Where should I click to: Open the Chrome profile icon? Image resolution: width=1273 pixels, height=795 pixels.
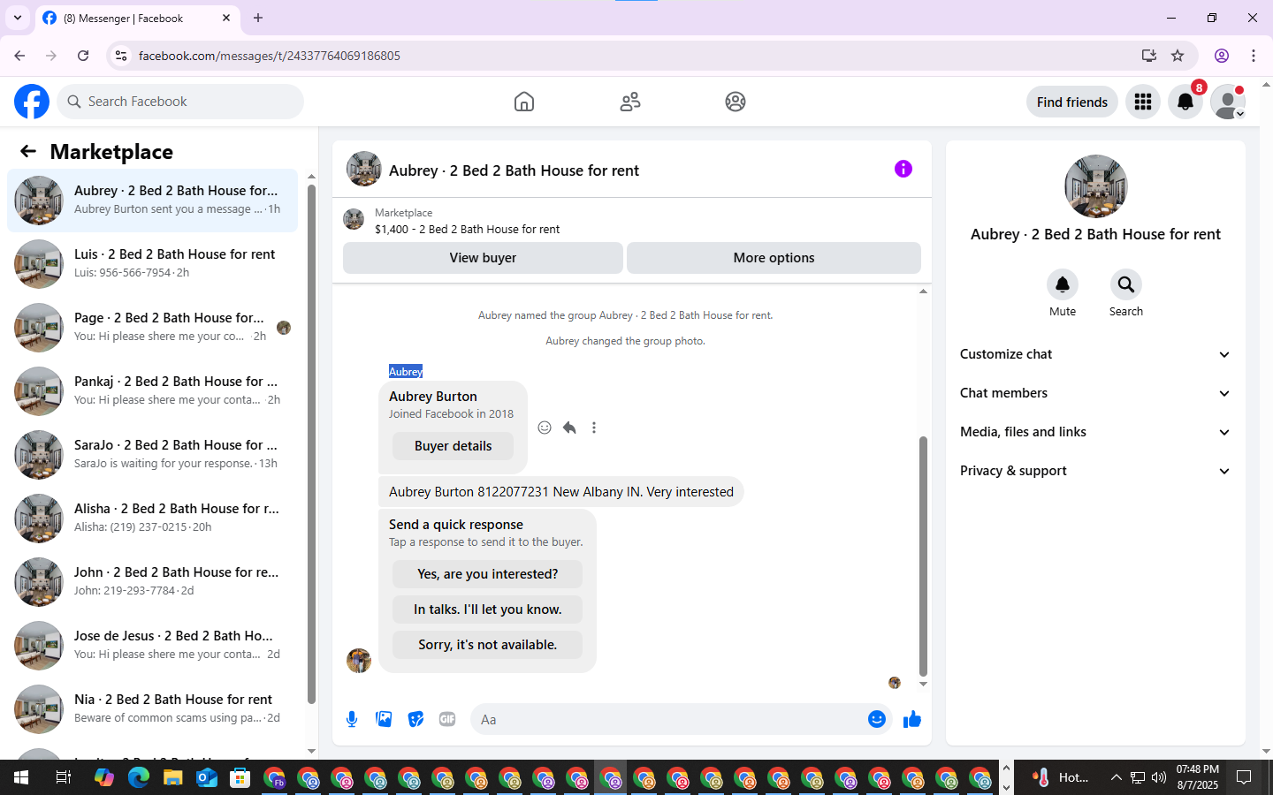1222,56
